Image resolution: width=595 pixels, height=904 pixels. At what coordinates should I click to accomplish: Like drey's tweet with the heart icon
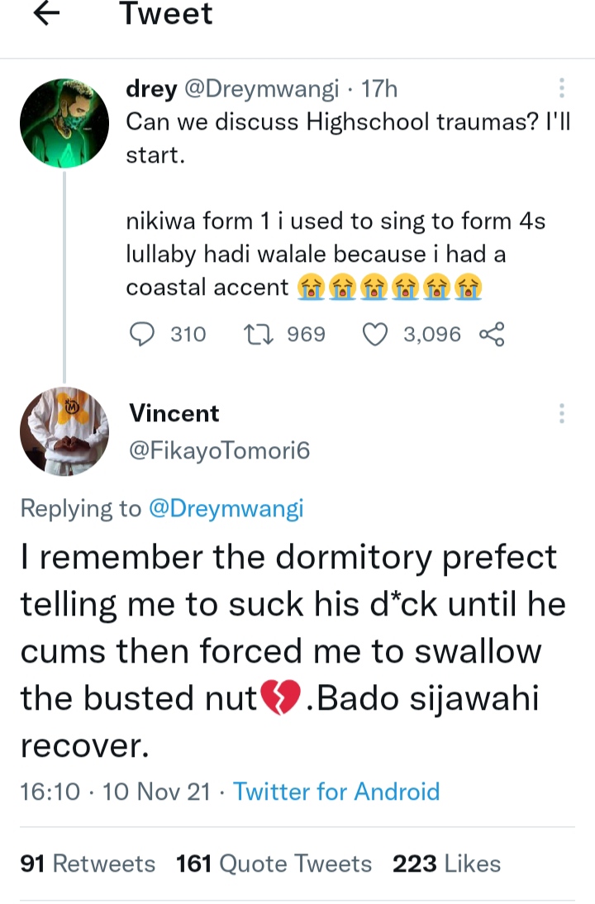(x=376, y=334)
